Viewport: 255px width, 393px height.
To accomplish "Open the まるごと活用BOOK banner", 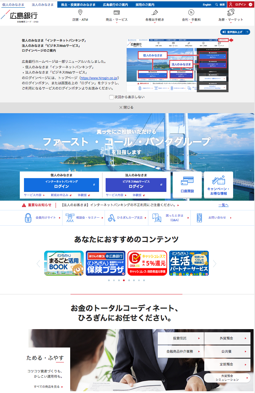I will [x=64, y=264].
